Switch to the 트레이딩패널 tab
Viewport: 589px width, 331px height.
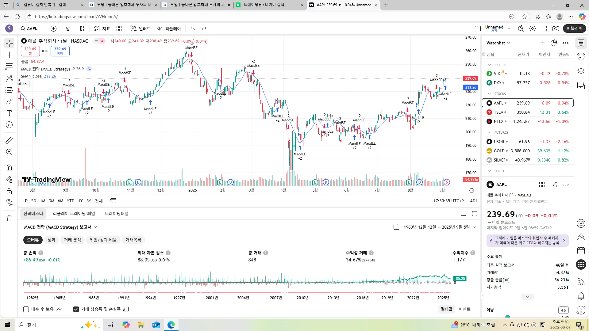pyautogui.click(x=117, y=214)
